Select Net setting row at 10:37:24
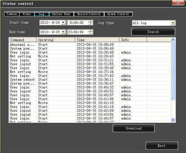This screenshot has height=153, width=186. point(90,72)
